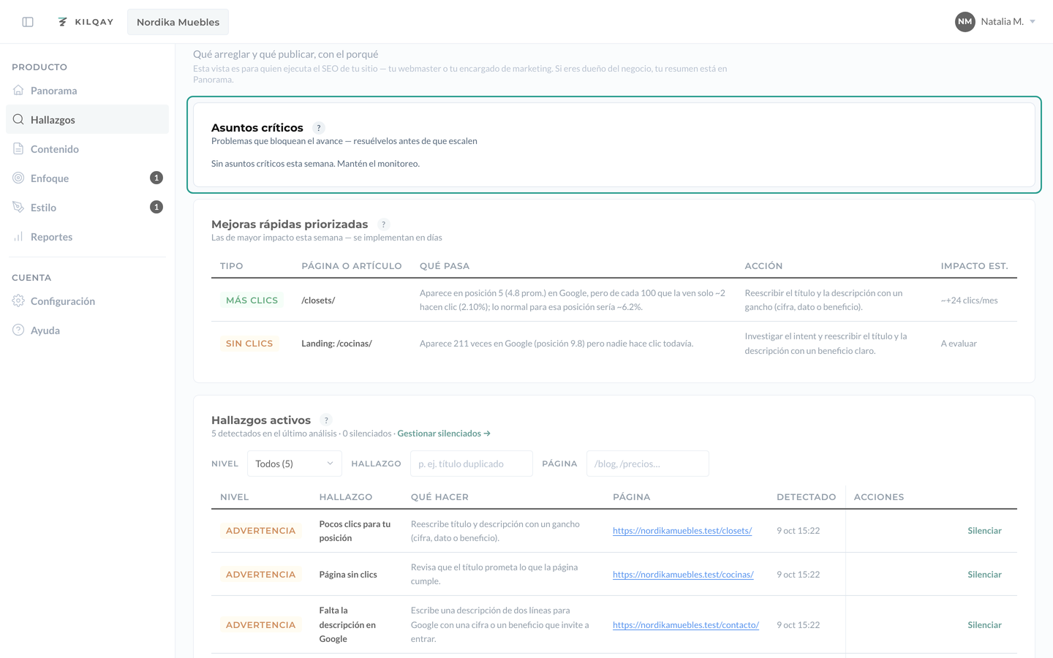Image resolution: width=1053 pixels, height=658 pixels.
Task: Click the ADVERTENCIA tag for closets row
Action: click(260, 531)
